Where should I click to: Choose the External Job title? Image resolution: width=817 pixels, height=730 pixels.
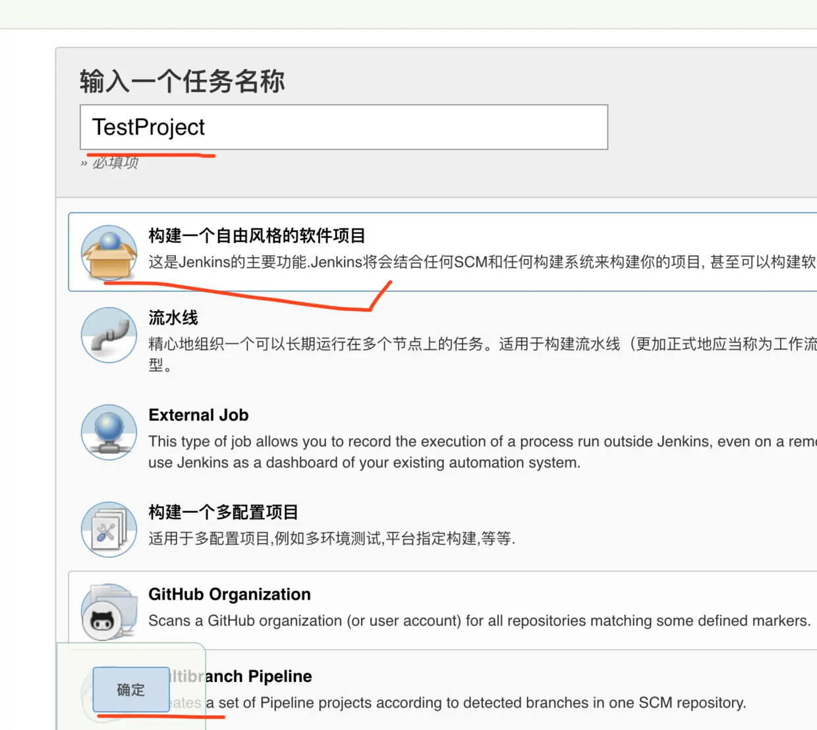click(198, 415)
